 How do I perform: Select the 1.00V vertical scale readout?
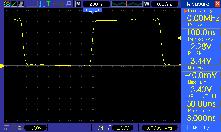click(x=35, y=128)
